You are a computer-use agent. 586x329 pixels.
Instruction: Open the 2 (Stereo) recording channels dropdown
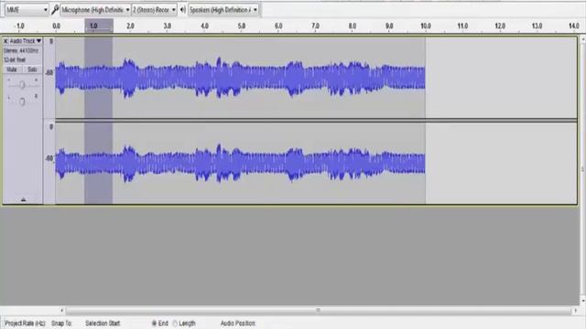point(154,10)
